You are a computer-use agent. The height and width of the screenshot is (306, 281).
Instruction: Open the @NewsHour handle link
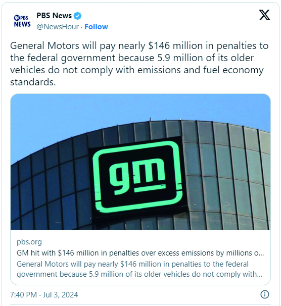click(58, 27)
